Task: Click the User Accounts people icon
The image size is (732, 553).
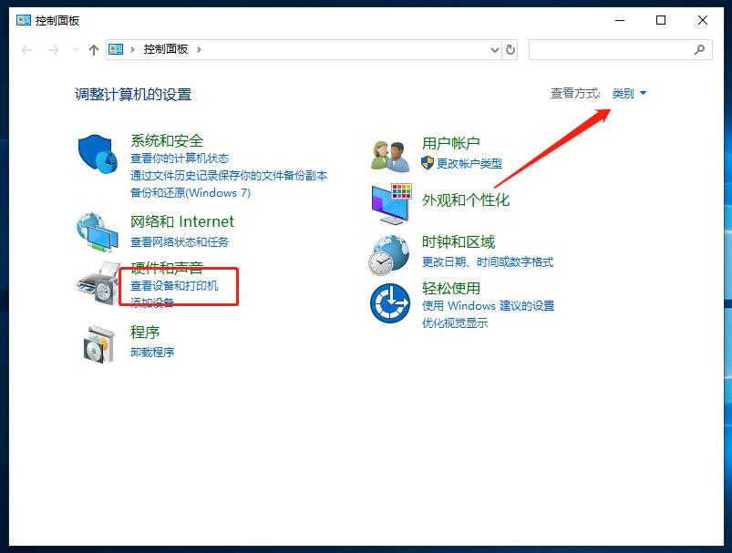Action: tap(390, 157)
